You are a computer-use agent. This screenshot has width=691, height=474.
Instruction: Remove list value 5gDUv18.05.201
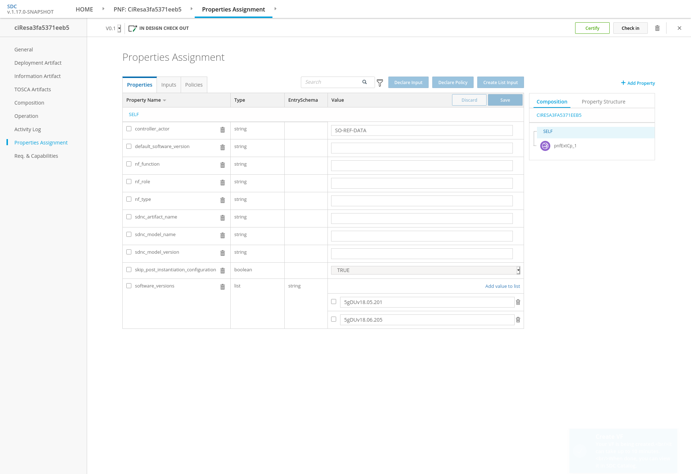click(518, 302)
